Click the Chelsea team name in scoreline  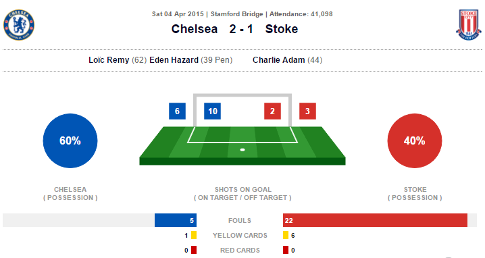coord(195,29)
